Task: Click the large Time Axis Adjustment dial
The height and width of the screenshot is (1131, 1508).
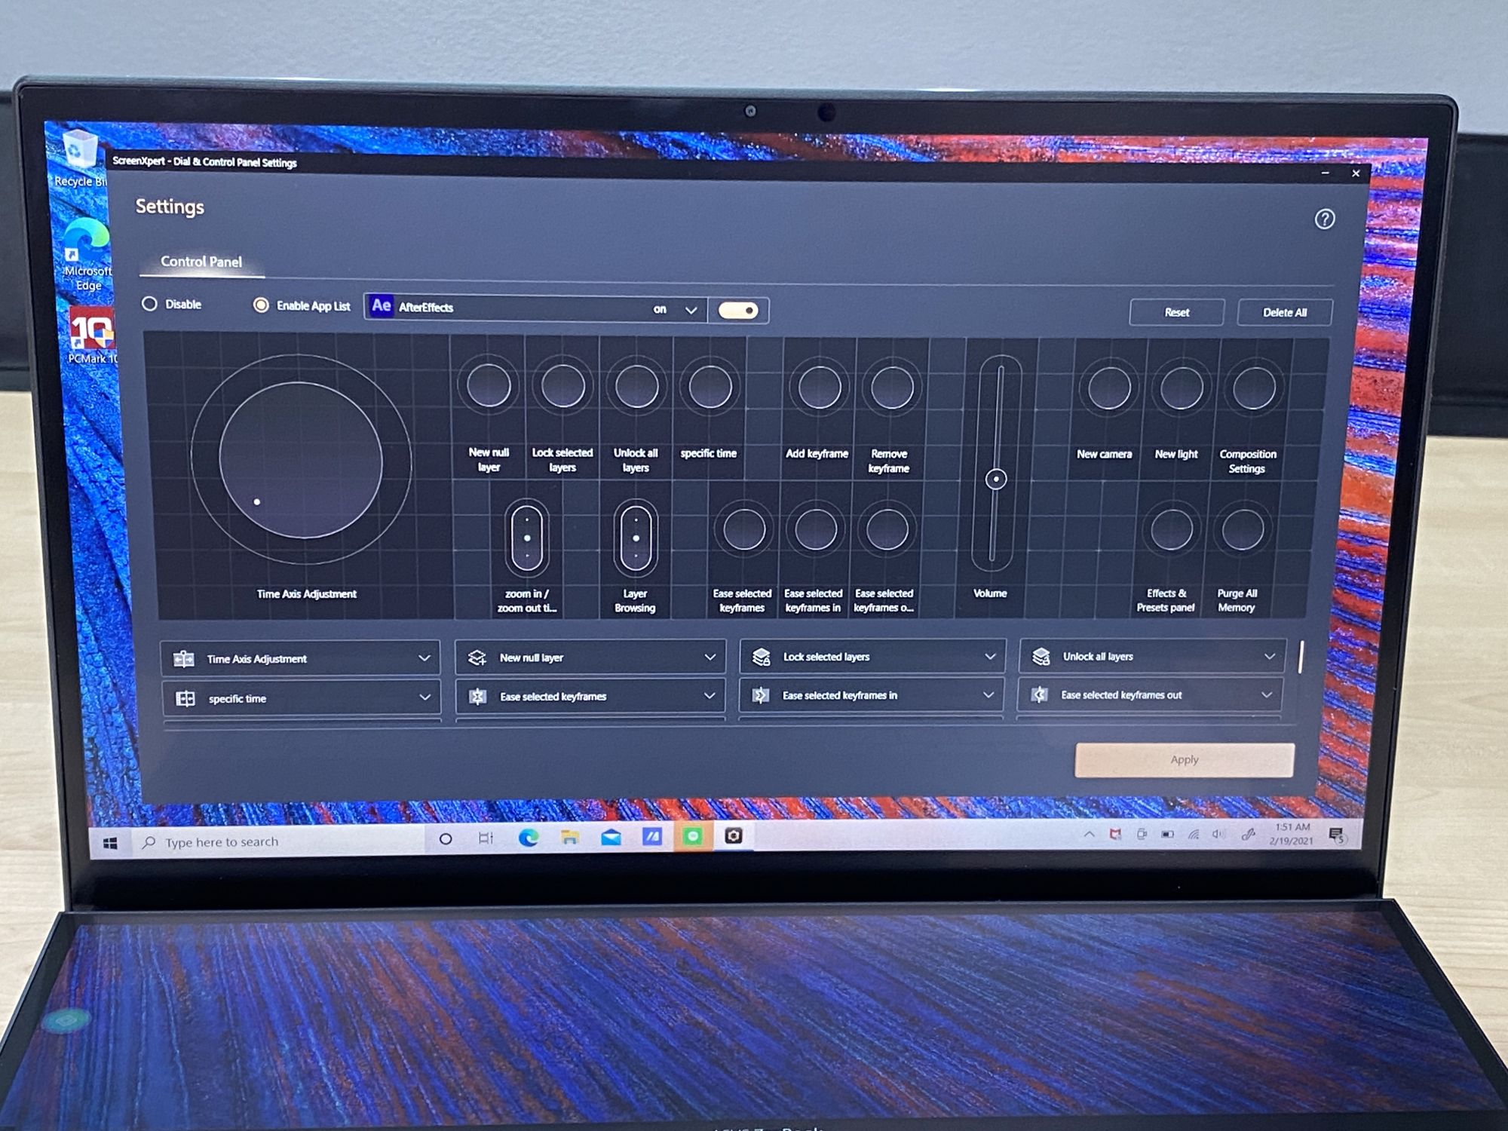Action: coord(301,460)
